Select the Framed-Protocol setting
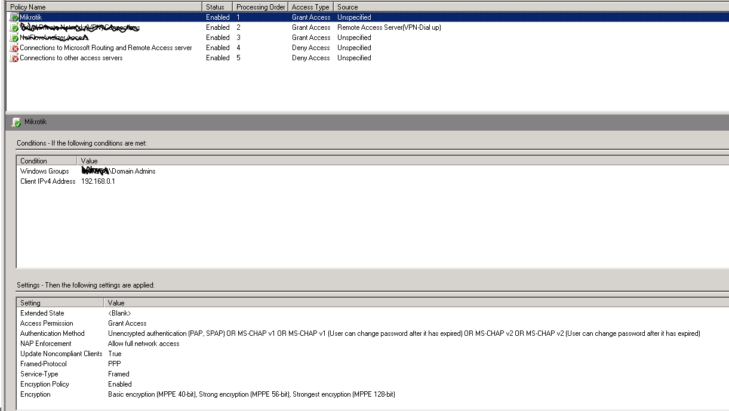This screenshot has height=411, width=729. point(44,364)
